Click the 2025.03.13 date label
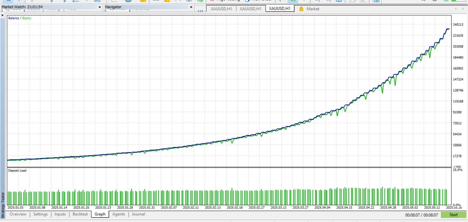 click(x=279, y=207)
